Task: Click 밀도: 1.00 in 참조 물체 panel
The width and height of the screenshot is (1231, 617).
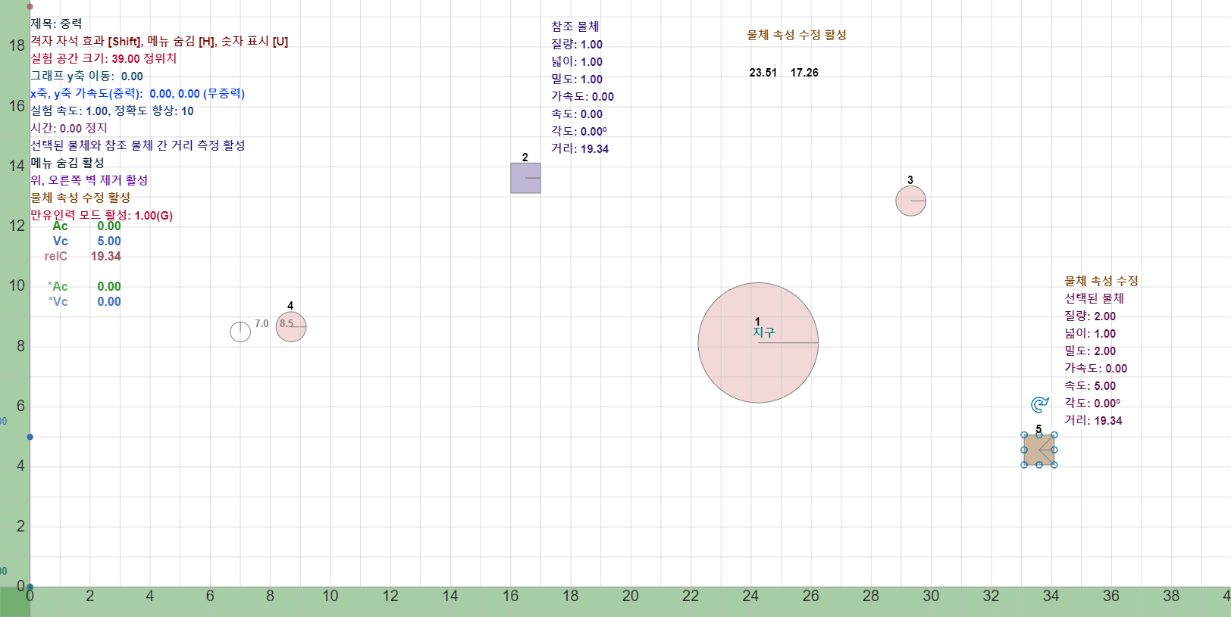Action: point(577,79)
